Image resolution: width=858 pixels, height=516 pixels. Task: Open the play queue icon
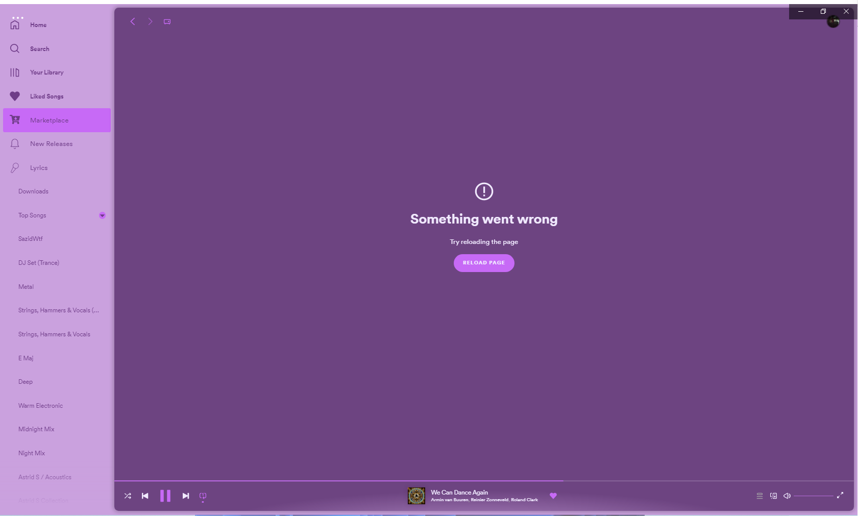point(759,495)
